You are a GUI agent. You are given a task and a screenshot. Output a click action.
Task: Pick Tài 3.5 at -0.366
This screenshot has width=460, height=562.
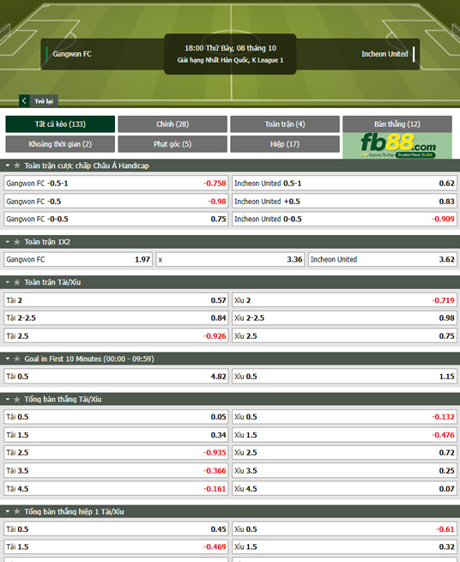point(116,470)
